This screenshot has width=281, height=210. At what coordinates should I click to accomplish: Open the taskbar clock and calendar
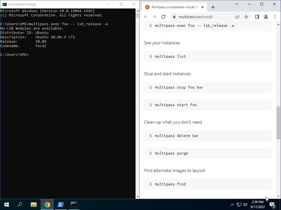tap(257, 205)
